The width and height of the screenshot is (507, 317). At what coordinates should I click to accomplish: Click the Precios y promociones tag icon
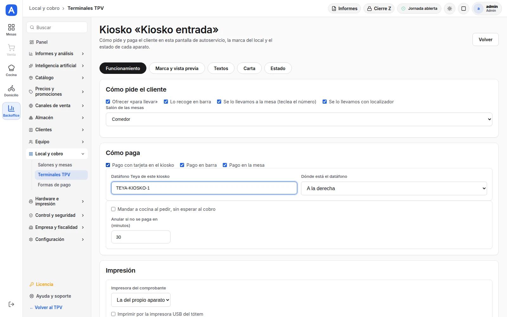tap(31, 92)
